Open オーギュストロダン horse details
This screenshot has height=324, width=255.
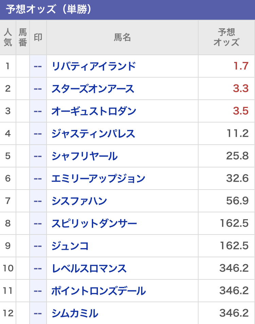coord(94,111)
